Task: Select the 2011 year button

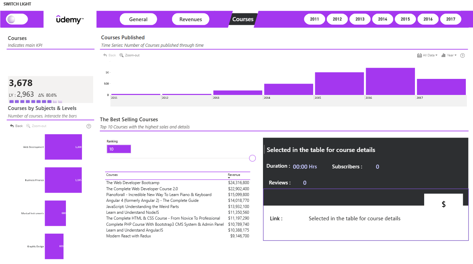Action: tap(315, 19)
